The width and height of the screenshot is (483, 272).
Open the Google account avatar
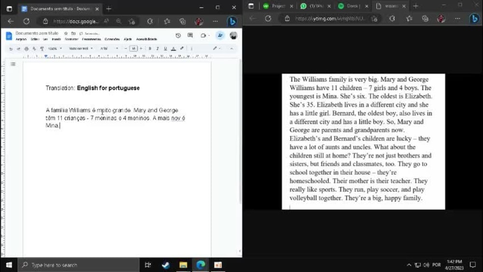(x=233, y=36)
